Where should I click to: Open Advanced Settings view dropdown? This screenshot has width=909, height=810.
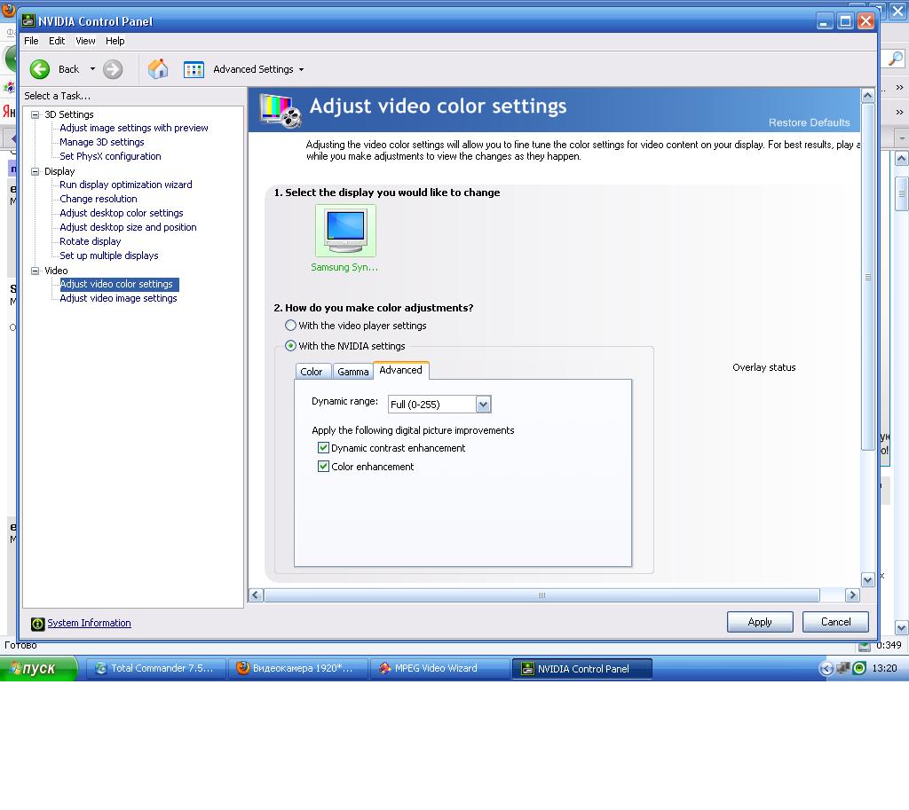tap(301, 69)
